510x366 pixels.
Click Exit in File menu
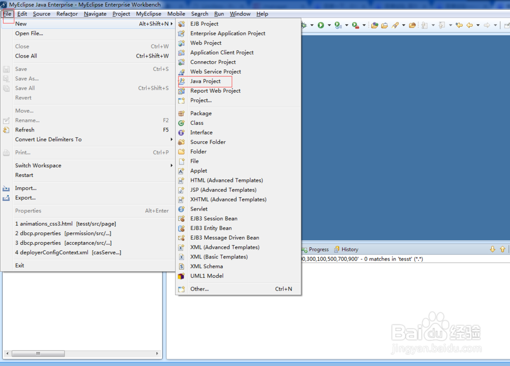click(x=88, y=266)
